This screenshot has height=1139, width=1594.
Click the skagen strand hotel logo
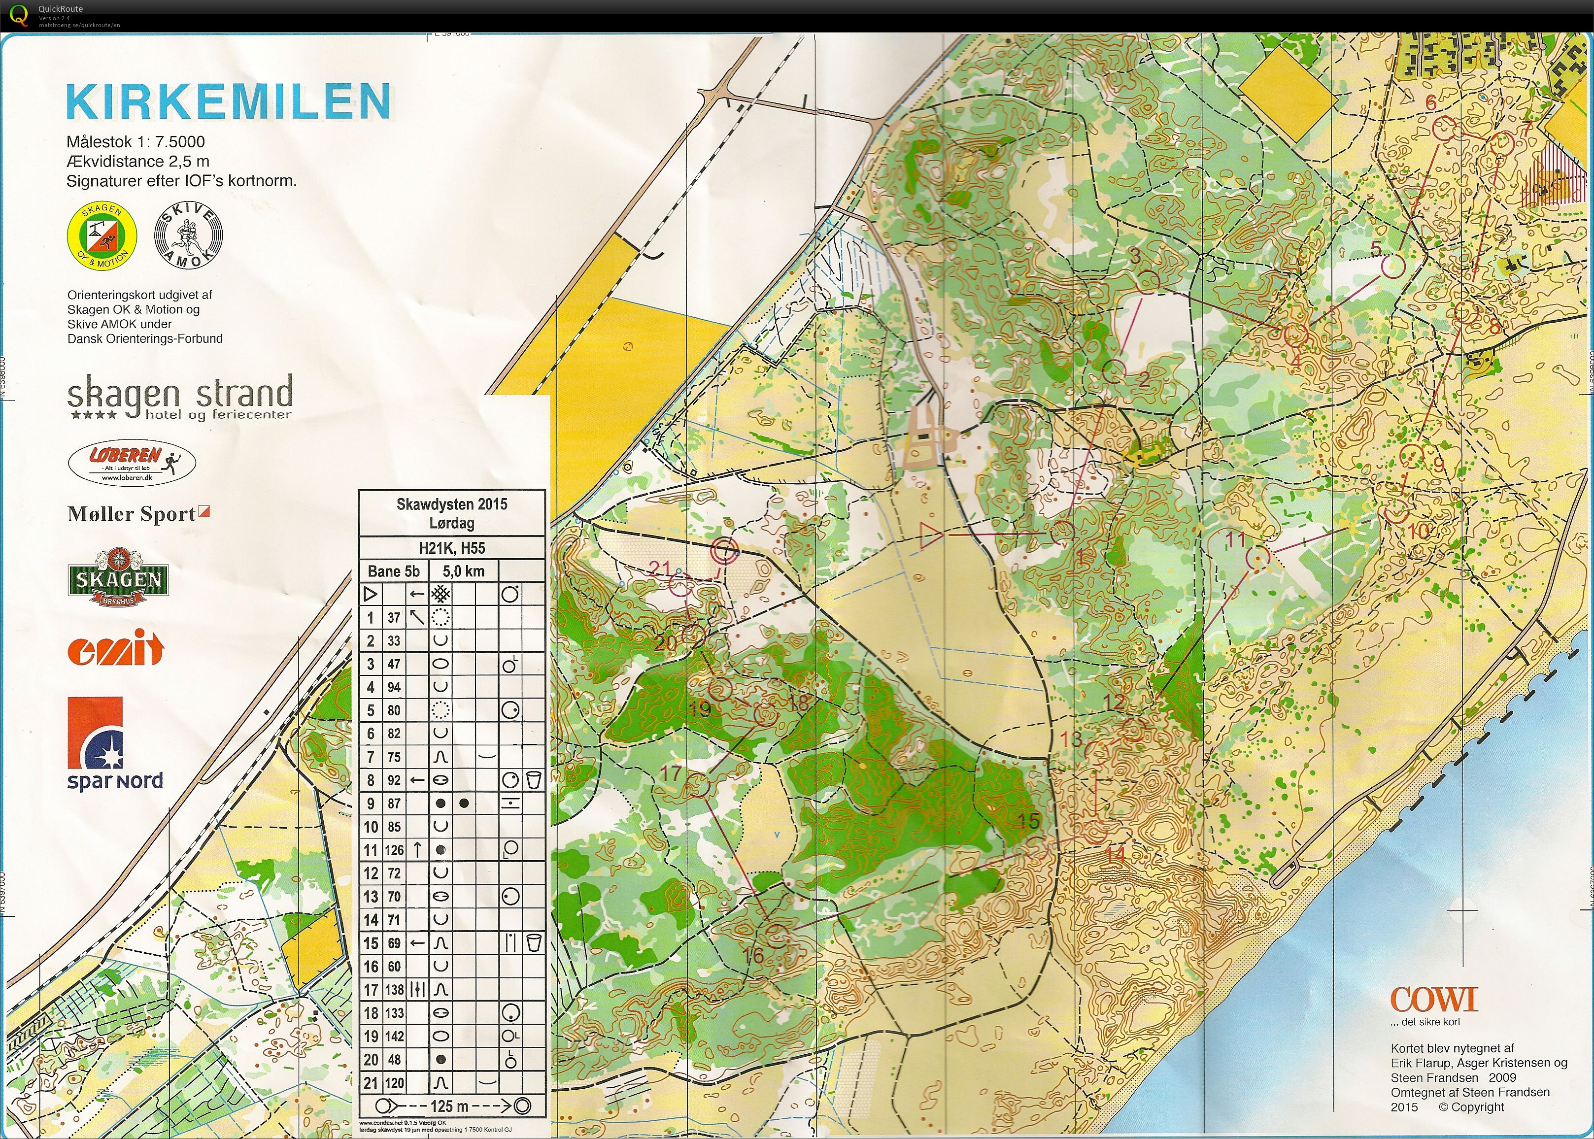pos(180,397)
